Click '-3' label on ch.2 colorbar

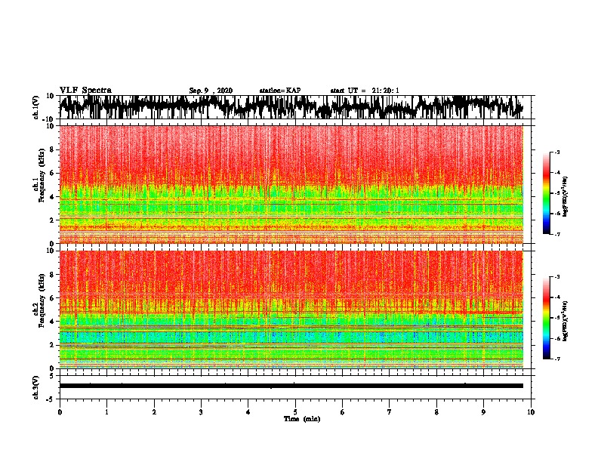557,276
